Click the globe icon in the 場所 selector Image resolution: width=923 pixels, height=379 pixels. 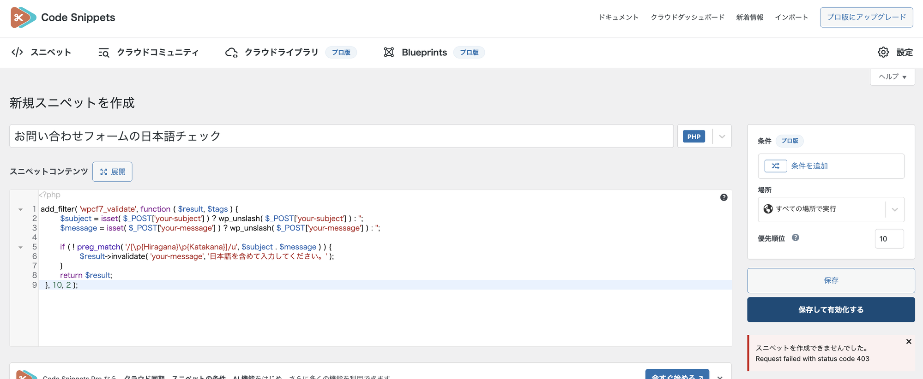click(768, 209)
